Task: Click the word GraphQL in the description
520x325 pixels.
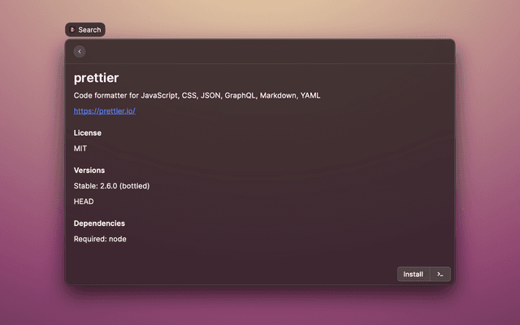Action: click(240, 95)
